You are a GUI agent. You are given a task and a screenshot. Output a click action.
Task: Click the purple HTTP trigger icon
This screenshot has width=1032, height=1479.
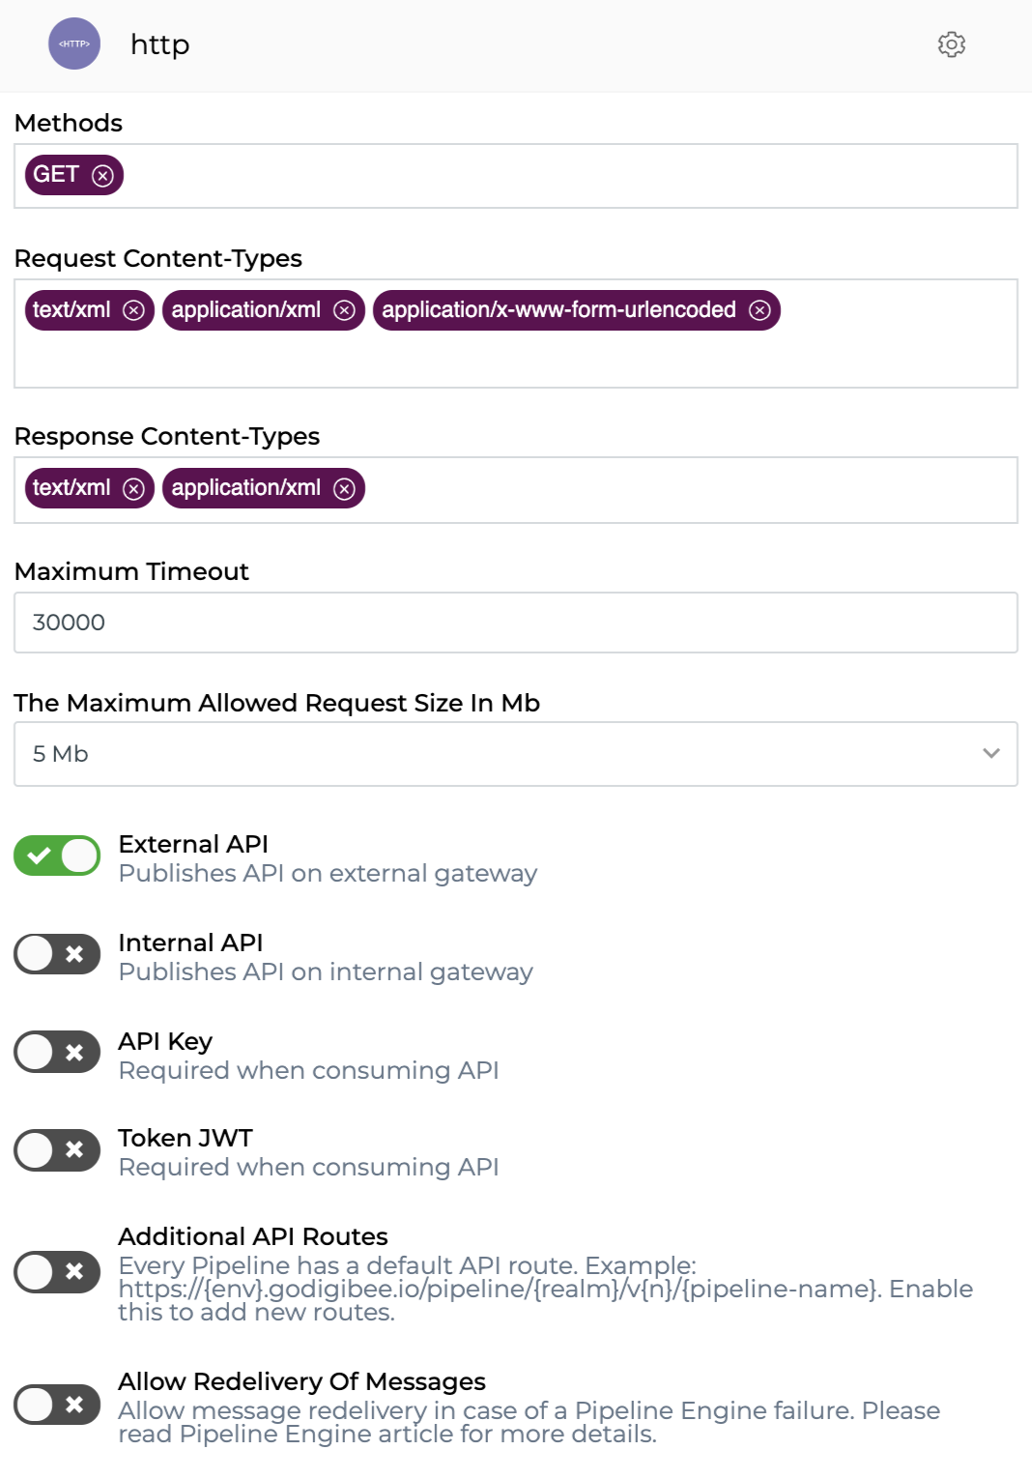click(74, 44)
